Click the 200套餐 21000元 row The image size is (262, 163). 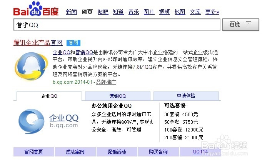[184, 138]
